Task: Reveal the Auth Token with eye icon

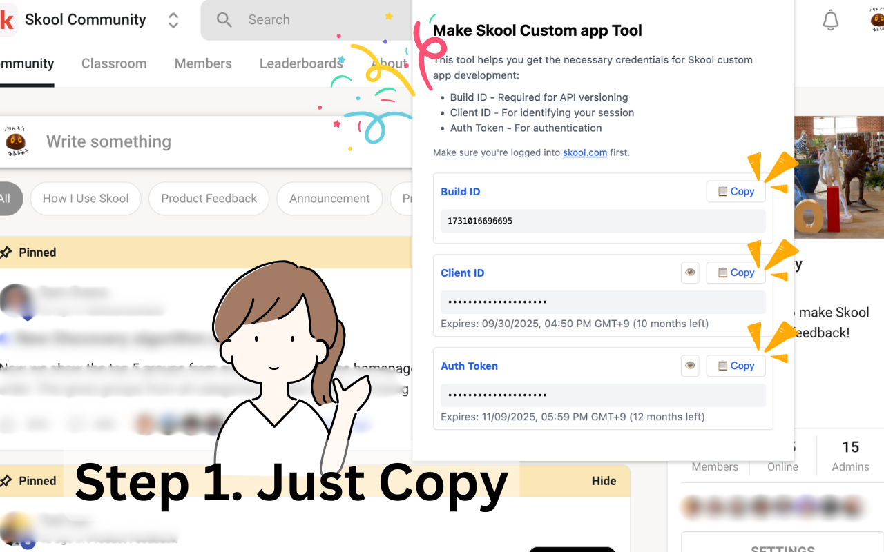Action: [690, 366]
